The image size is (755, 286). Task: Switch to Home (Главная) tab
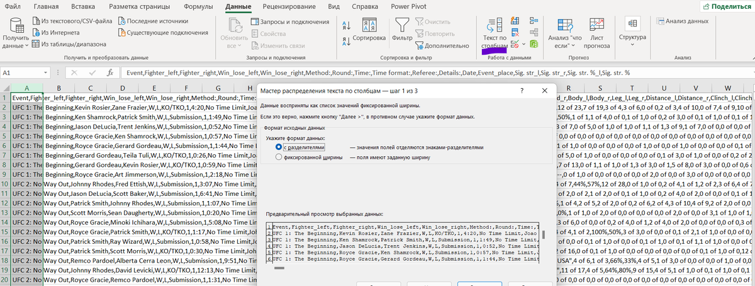[x=46, y=6]
